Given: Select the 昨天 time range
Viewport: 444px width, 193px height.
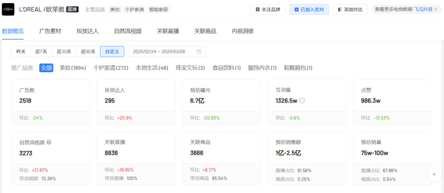Looking at the screenshot, I should click(21, 51).
